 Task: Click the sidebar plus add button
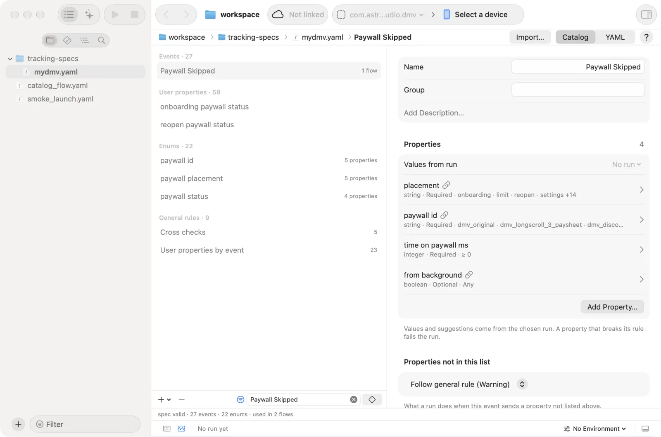(18, 424)
